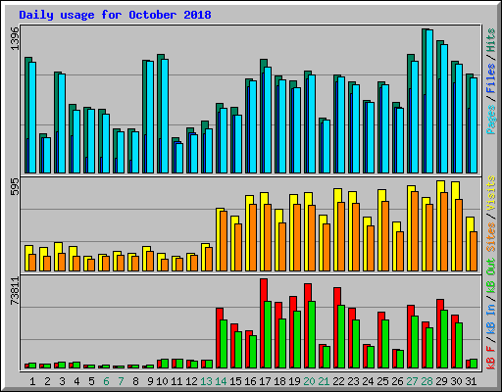502x392 pixels.
Task: Click the cyan Pages bar for day 10
Action: tap(165, 116)
